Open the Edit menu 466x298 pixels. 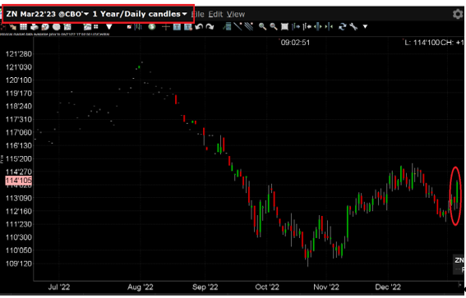pos(215,14)
